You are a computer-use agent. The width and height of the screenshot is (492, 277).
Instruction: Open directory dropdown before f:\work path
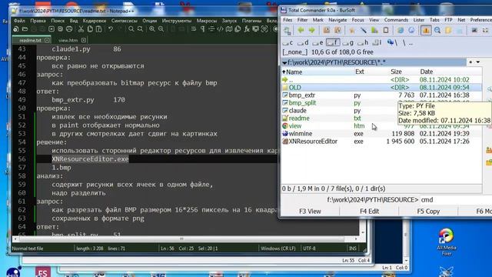click(x=284, y=63)
